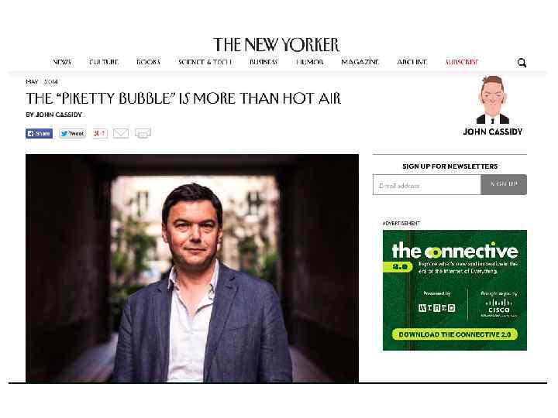This screenshot has height=418, width=558.
Task: Browse the Archive section
Action: [x=412, y=62]
